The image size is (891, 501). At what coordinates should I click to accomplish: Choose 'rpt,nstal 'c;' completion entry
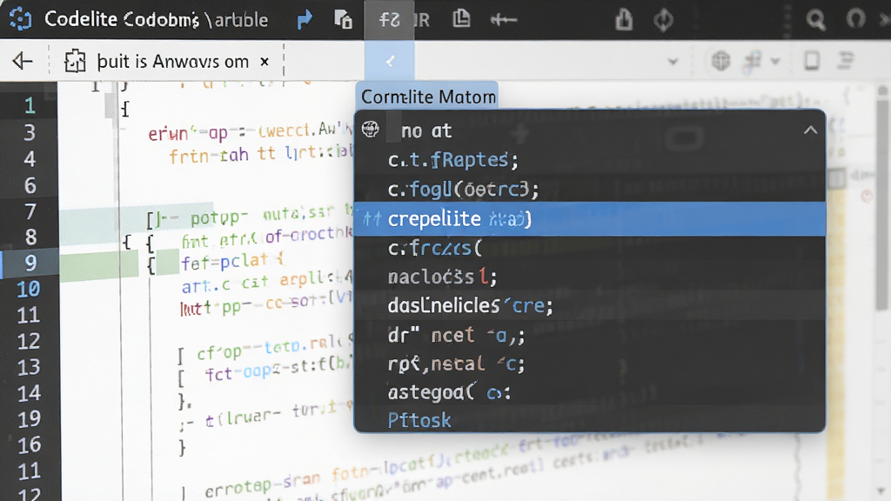(589, 364)
